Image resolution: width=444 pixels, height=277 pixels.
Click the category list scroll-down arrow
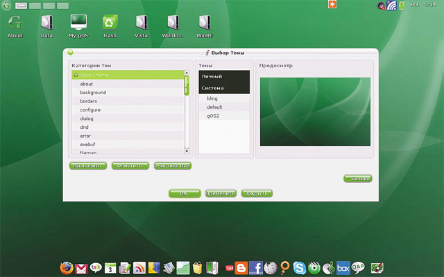coord(187,151)
